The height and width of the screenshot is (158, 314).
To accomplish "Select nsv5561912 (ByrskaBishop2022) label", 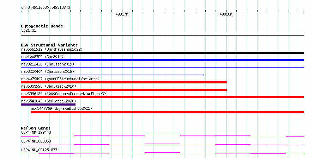I will click(52, 49).
